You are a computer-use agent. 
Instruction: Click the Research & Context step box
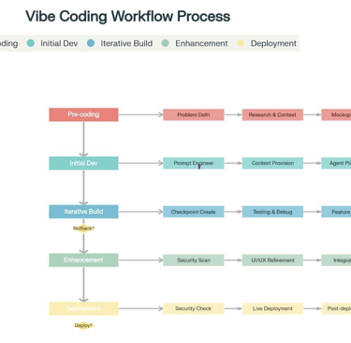272,114
